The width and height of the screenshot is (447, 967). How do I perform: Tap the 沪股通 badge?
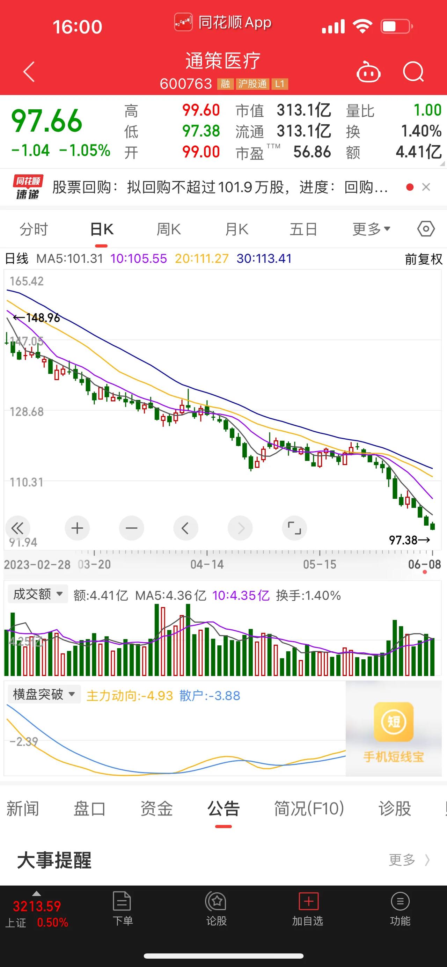pyautogui.click(x=252, y=84)
